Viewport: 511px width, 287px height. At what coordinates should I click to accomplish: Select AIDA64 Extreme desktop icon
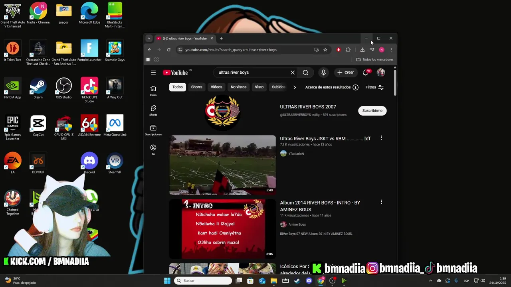point(89,126)
